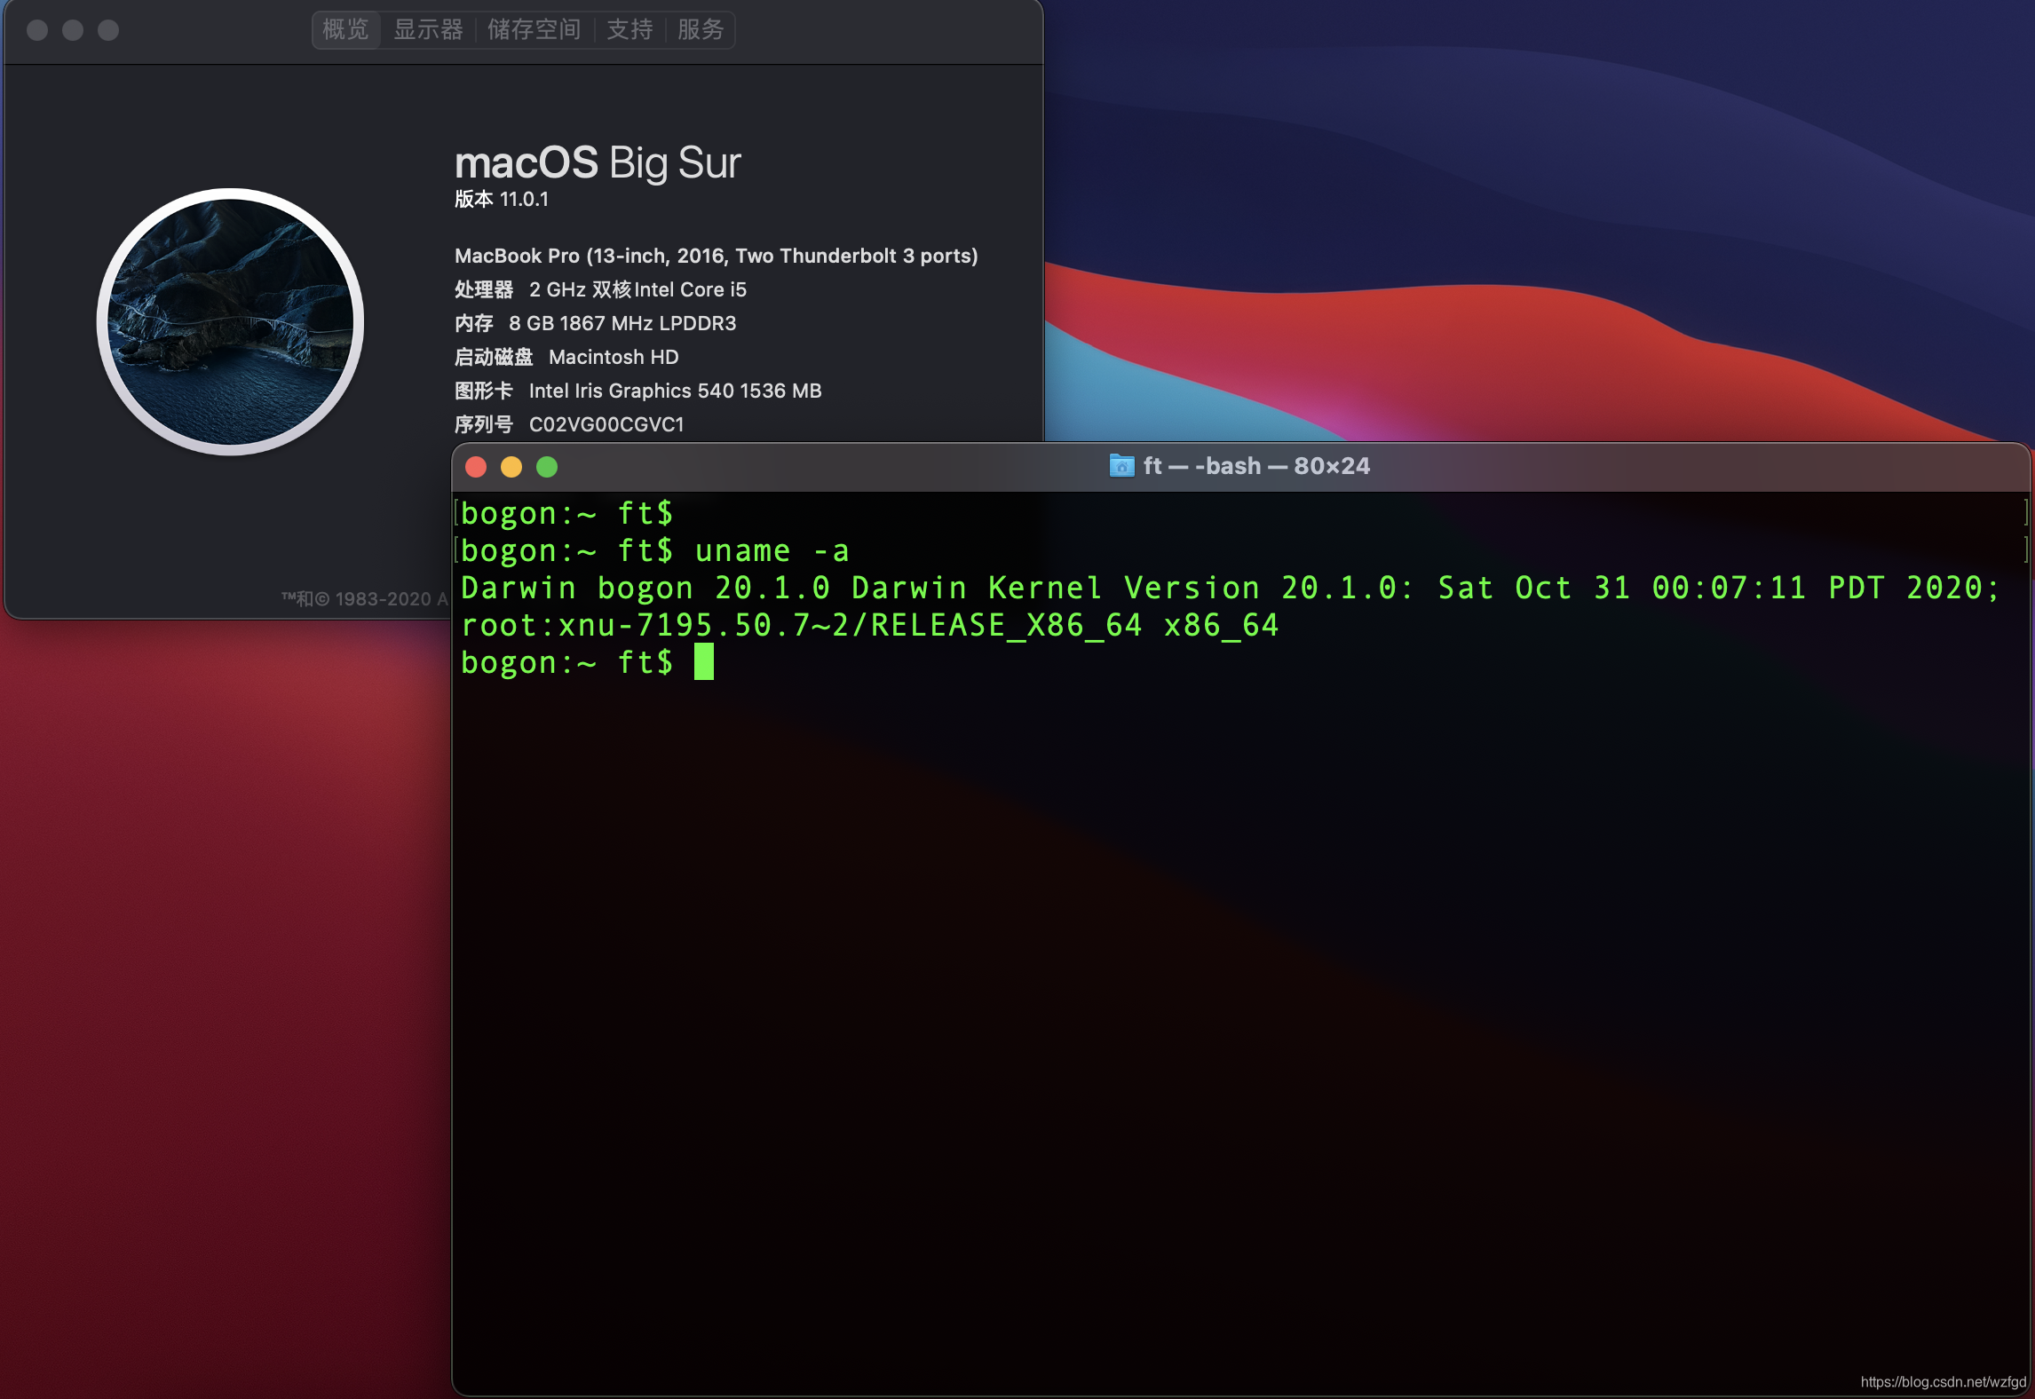Viewport: 2035px width, 1399px height.
Task: Click the Terminal title 'ft — -bash — 80×24'
Action: (1256, 466)
